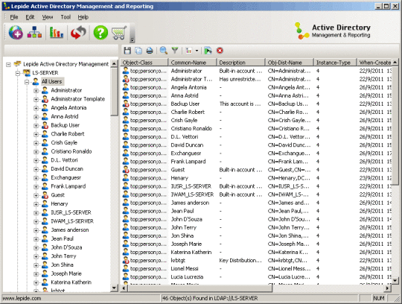Viewport: 402px width, 304px height.
Task: Save the list with the floppy disk icon
Action: point(127,51)
